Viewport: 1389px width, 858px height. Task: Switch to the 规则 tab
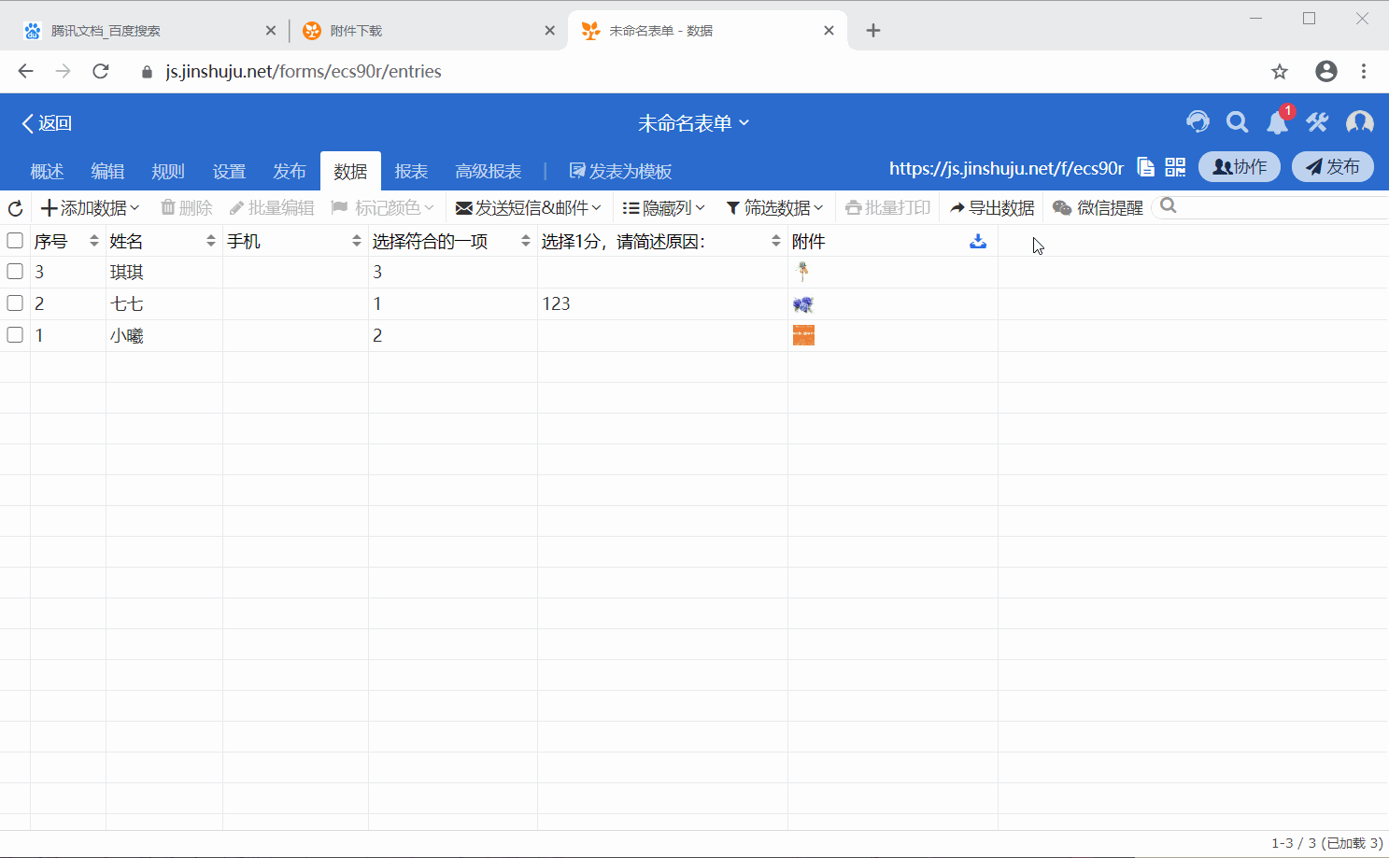point(168,172)
